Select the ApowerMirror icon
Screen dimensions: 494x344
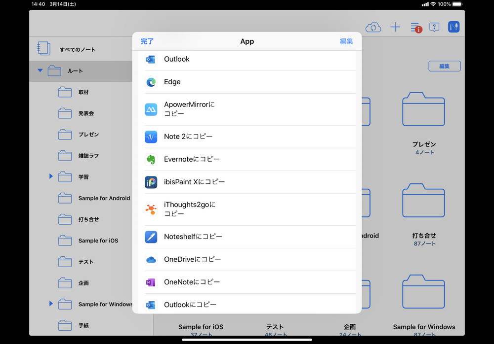[x=151, y=109]
